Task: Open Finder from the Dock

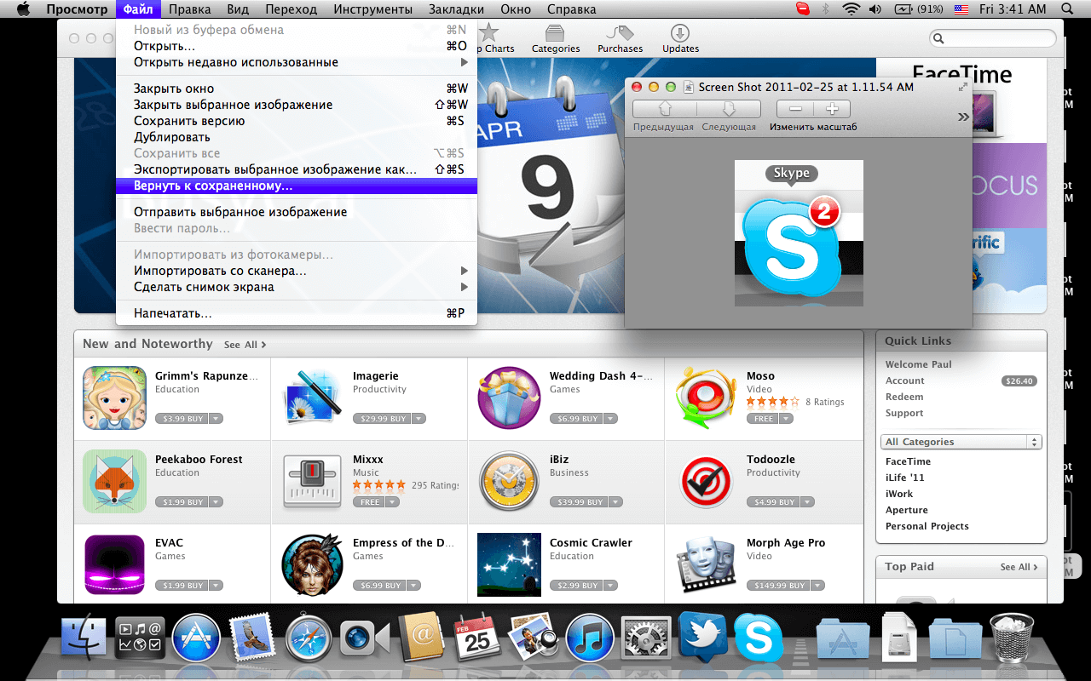Action: (84, 639)
